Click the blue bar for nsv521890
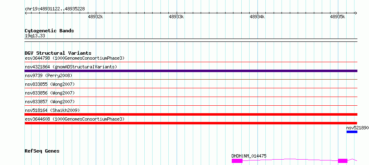369x165 pixels. (x=352, y=132)
